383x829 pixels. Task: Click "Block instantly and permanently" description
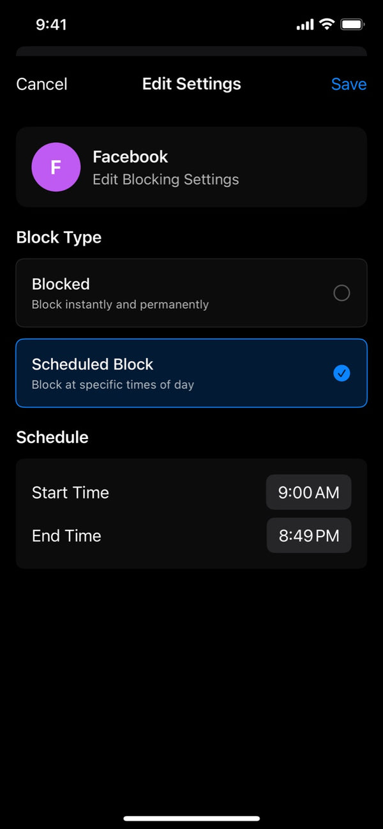(x=120, y=304)
